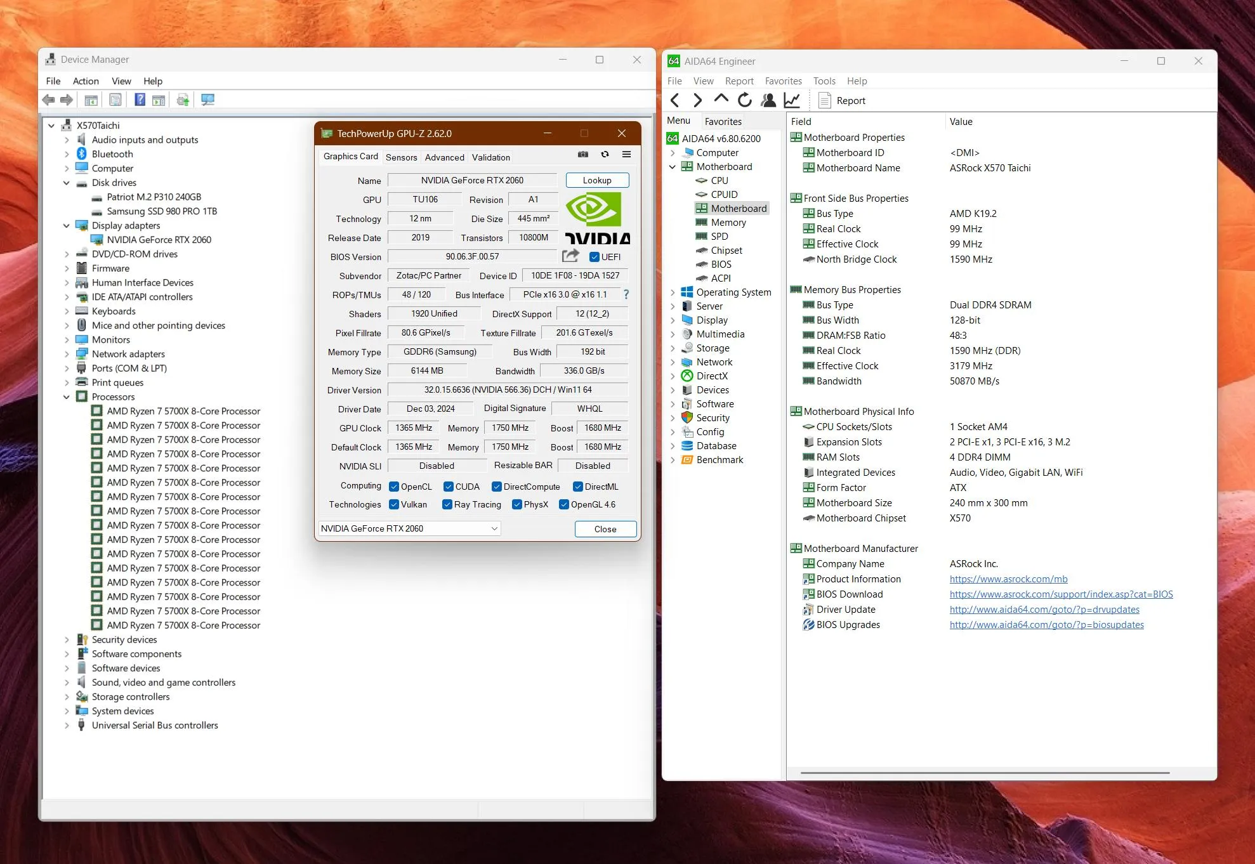Collapse Motherboard node in AIDA64 tree

click(673, 167)
